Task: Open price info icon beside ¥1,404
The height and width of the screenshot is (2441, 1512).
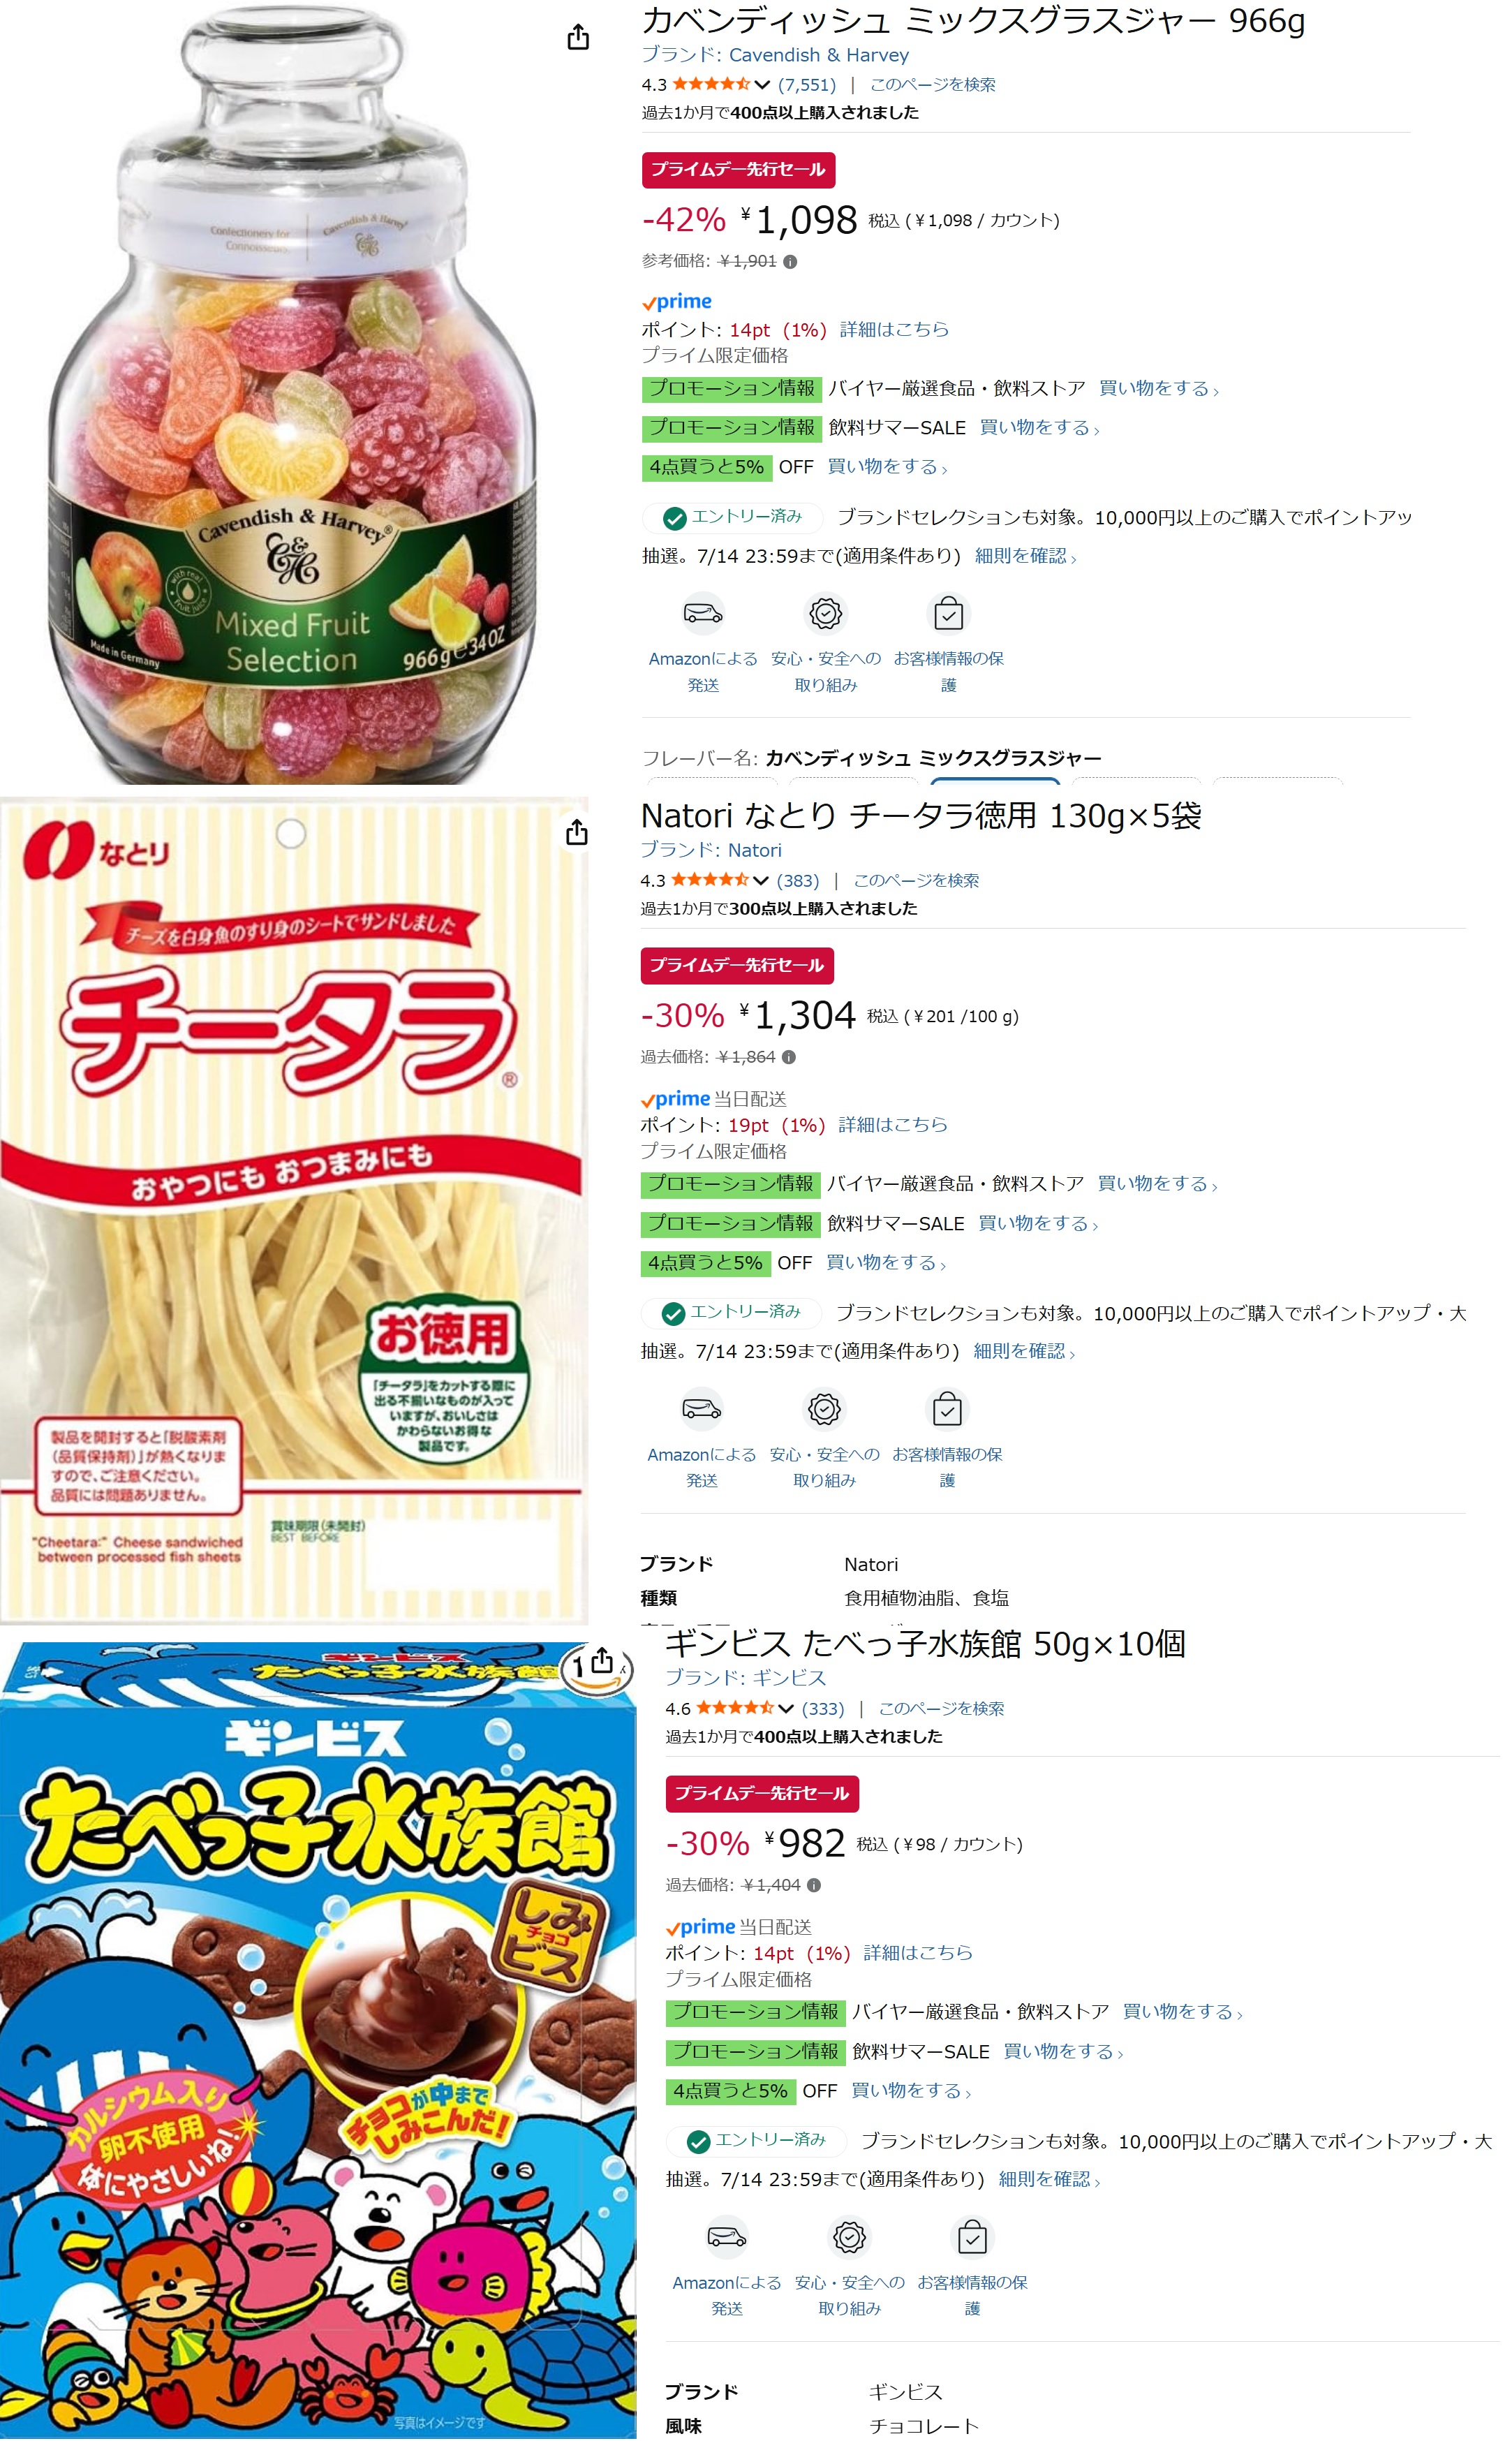Action: pyautogui.click(x=814, y=1885)
